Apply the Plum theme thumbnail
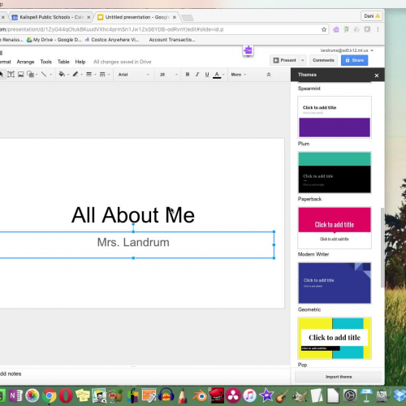 pyautogui.click(x=335, y=117)
